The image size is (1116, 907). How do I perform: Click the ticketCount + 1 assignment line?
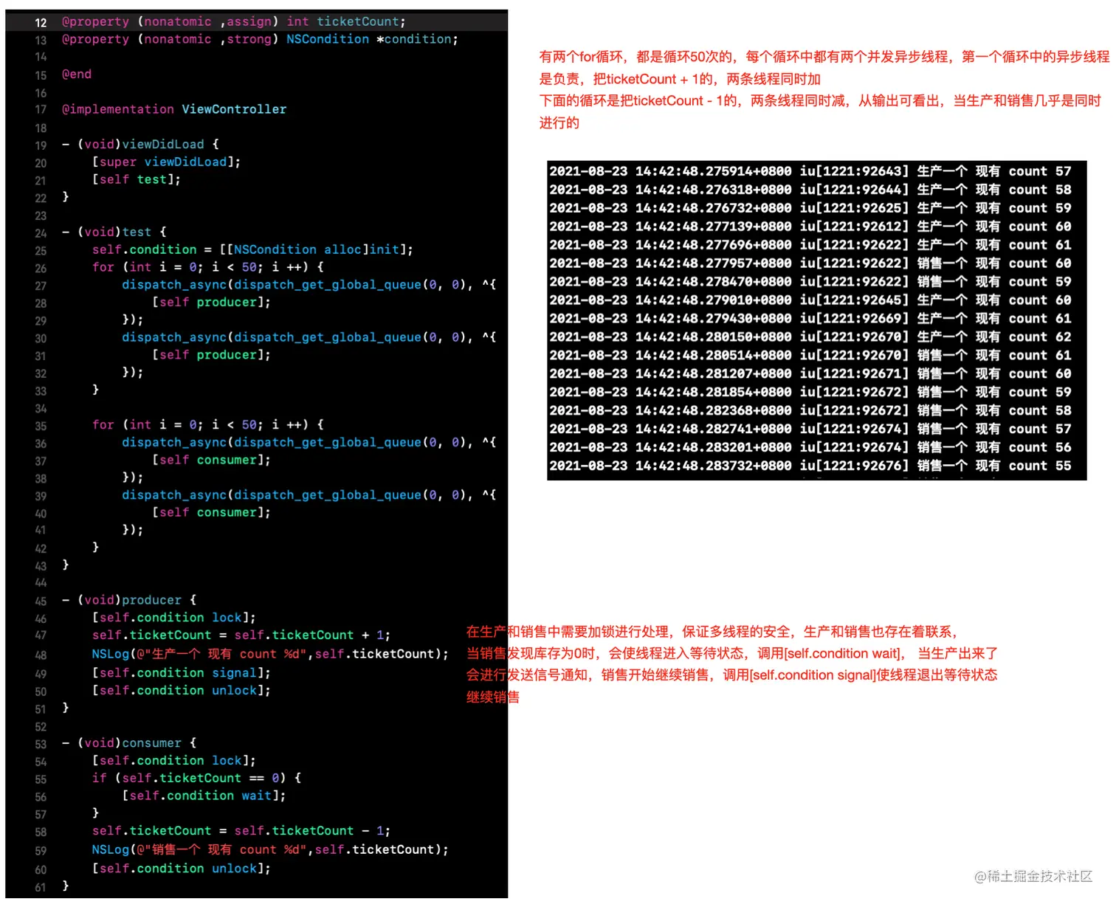[241, 635]
